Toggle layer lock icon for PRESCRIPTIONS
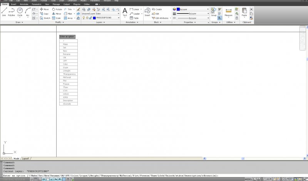 (x=90, y=18)
